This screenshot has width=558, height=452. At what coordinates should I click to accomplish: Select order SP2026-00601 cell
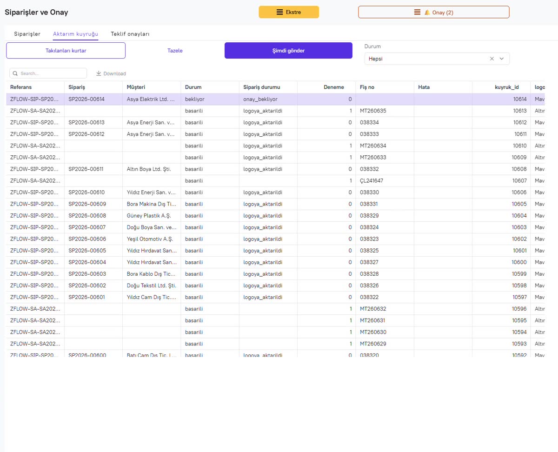point(93,297)
